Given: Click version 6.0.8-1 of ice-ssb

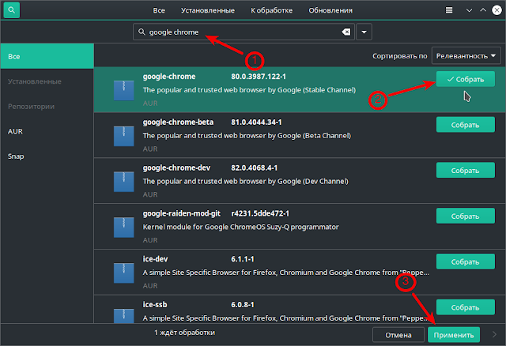Looking at the screenshot, I should [x=243, y=305].
